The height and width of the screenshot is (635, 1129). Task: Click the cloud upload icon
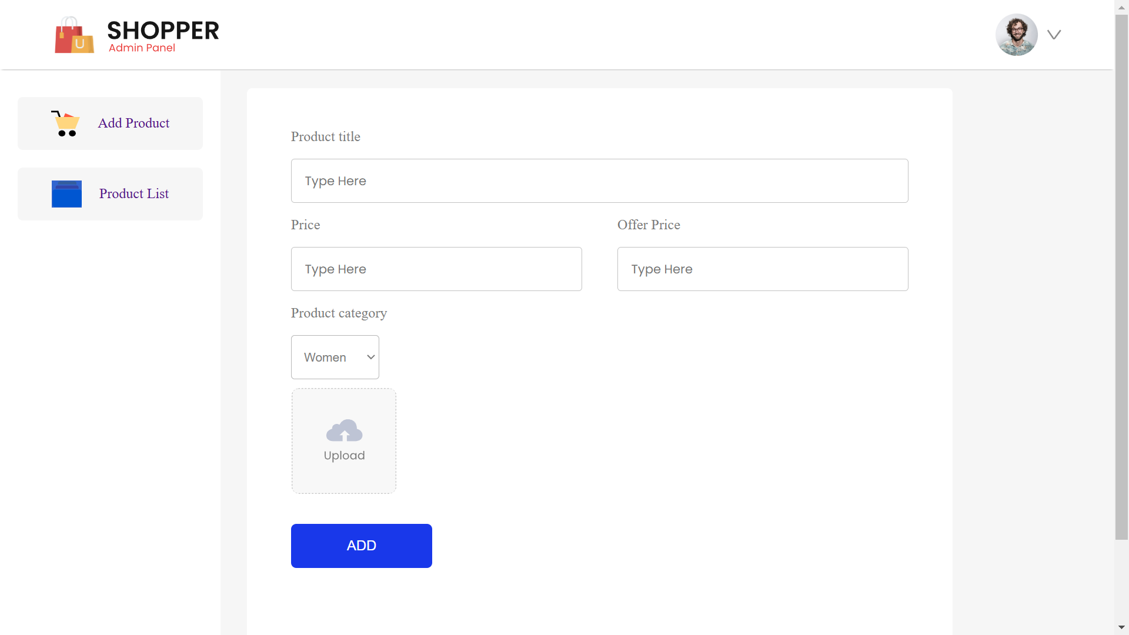[x=344, y=431]
